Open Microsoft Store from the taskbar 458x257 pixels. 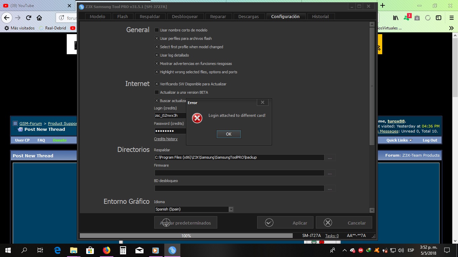tap(90, 250)
